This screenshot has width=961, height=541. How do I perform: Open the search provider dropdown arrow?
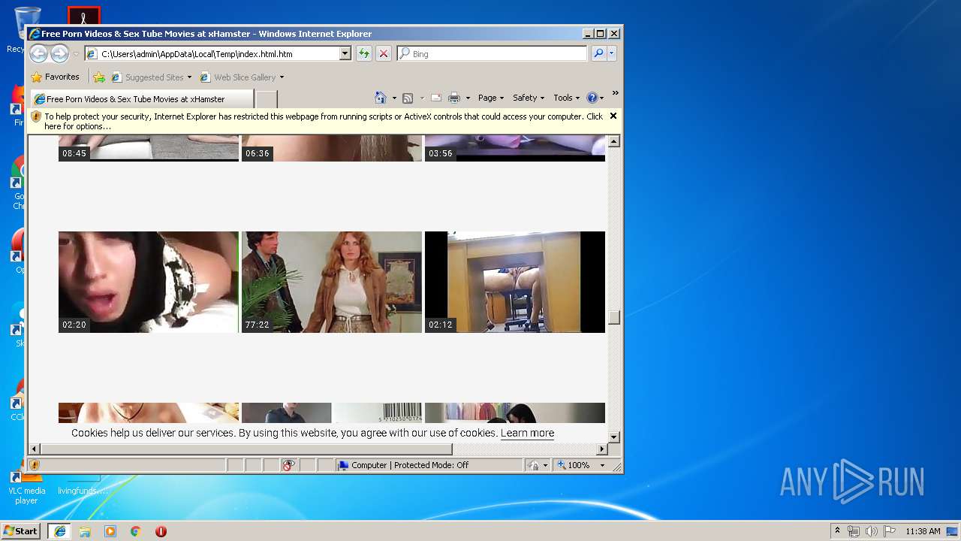point(612,53)
